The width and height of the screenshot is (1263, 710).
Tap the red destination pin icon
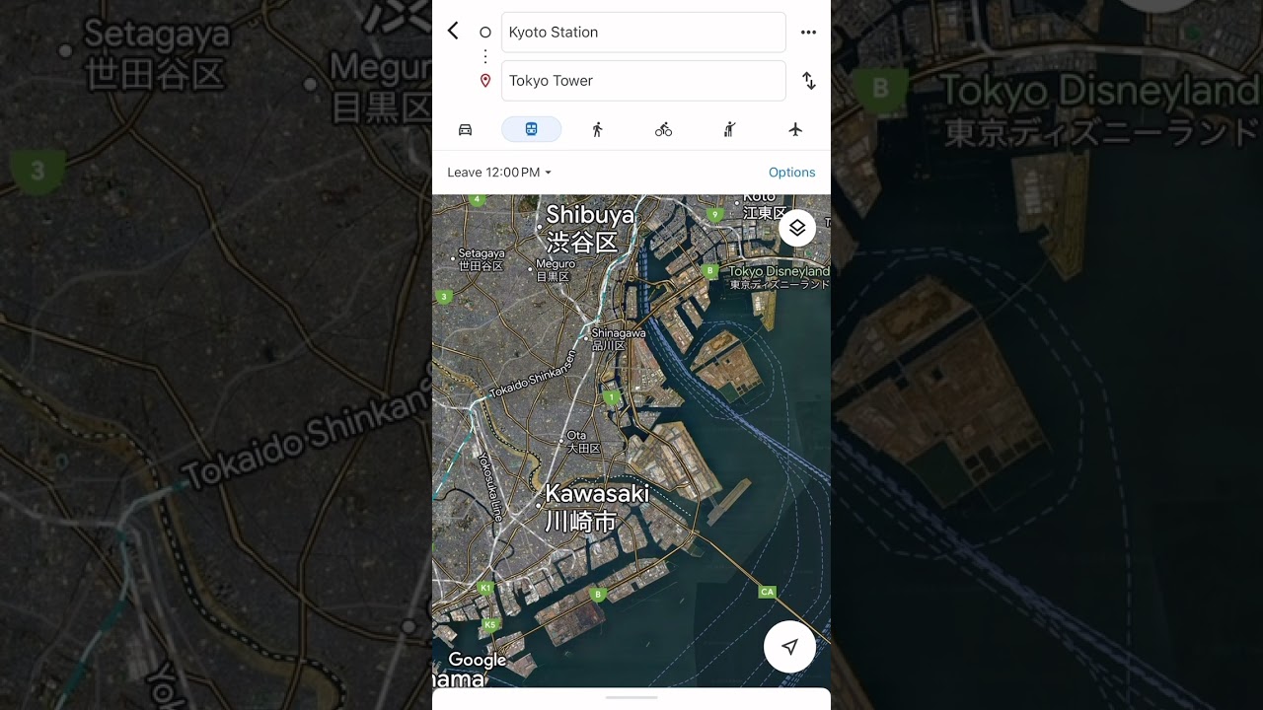coord(484,81)
